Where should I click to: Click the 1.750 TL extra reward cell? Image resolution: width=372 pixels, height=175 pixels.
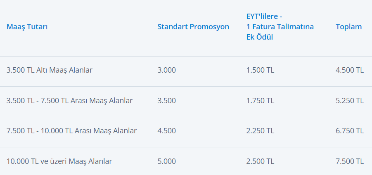coord(260,101)
